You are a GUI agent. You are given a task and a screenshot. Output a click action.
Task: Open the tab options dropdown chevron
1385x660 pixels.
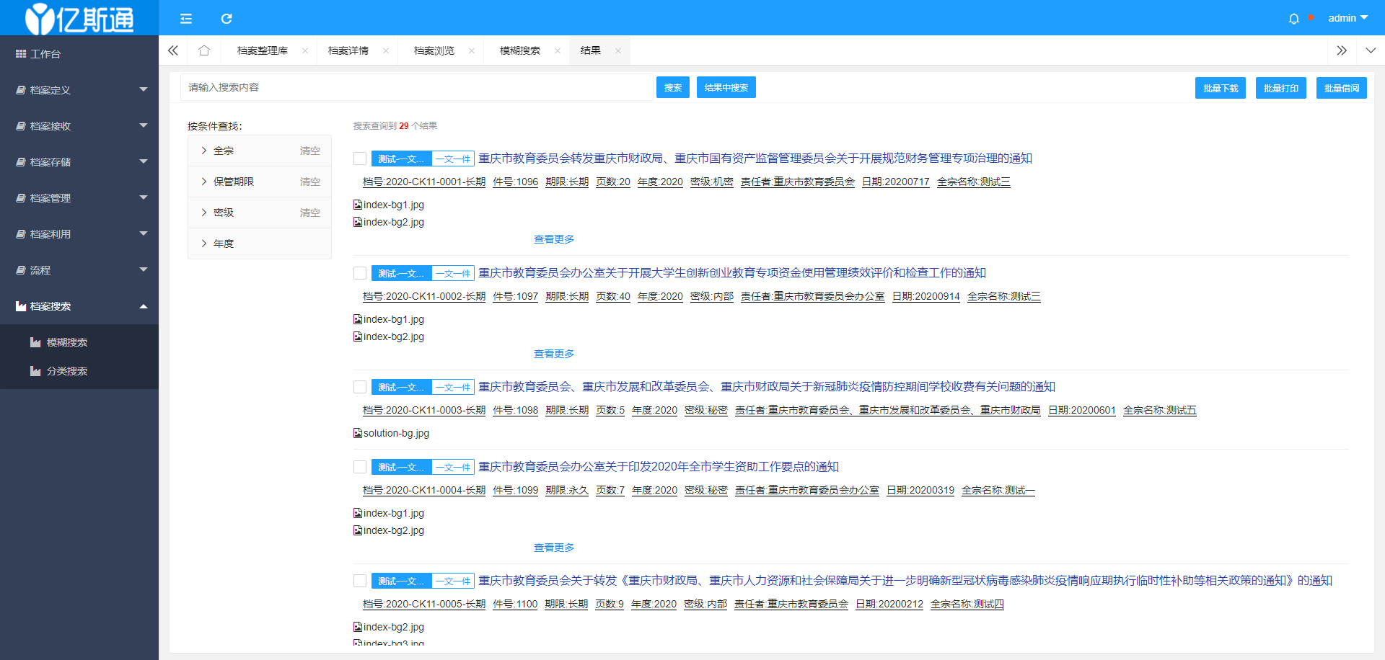pos(1371,50)
